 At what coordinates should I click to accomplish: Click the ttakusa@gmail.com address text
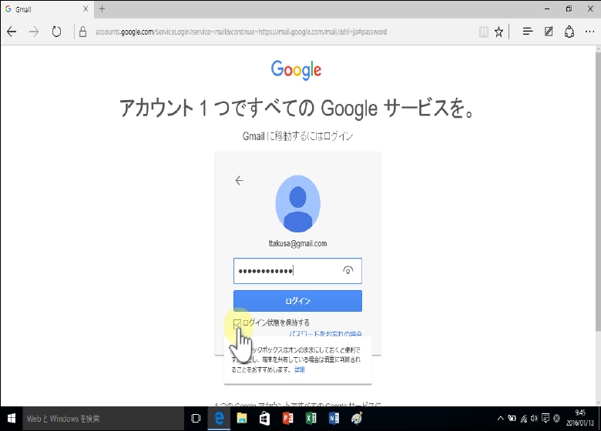(x=298, y=243)
